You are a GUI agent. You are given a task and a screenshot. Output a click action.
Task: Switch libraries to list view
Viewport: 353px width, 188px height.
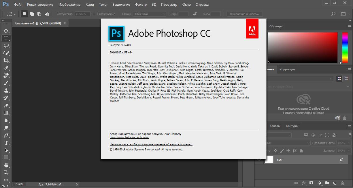[x=346, y=78]
